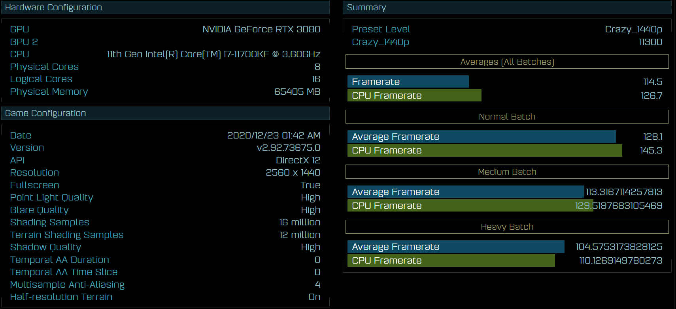The height and width of the screenshot is (309, 676).
Task: Click the blue Framerate bar under Averages
Action: click(408, 82)
